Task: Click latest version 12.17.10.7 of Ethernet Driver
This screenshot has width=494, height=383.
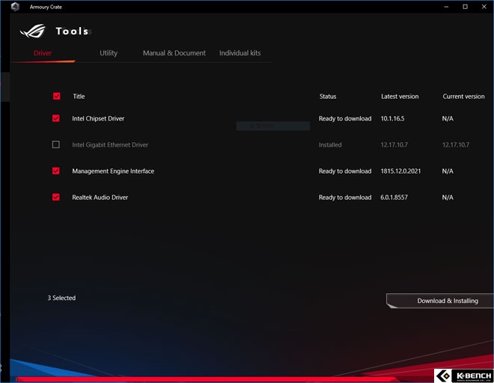Action: [x=394, y=145]
